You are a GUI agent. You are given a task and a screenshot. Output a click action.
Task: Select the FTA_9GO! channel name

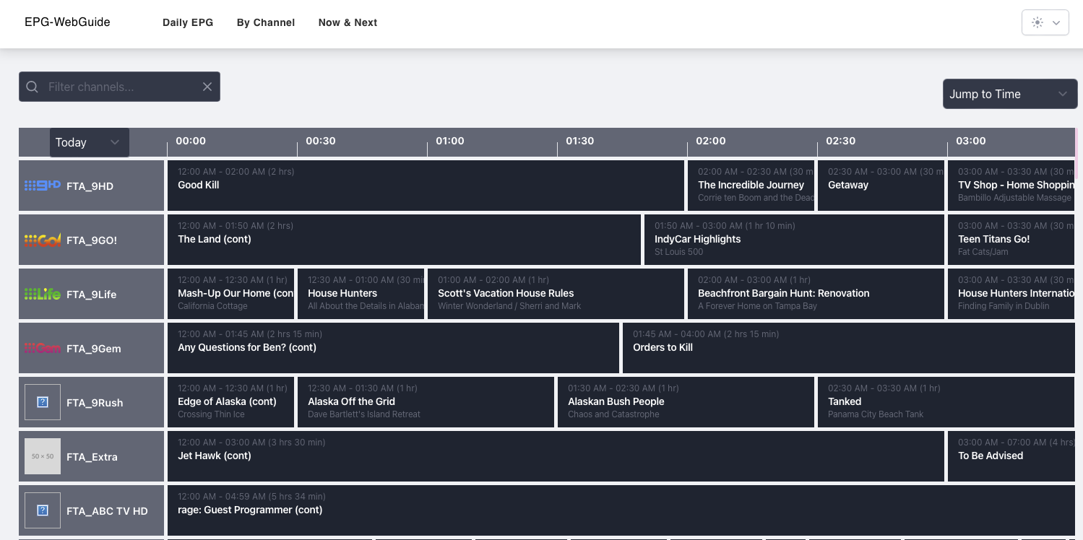[92, 240]
